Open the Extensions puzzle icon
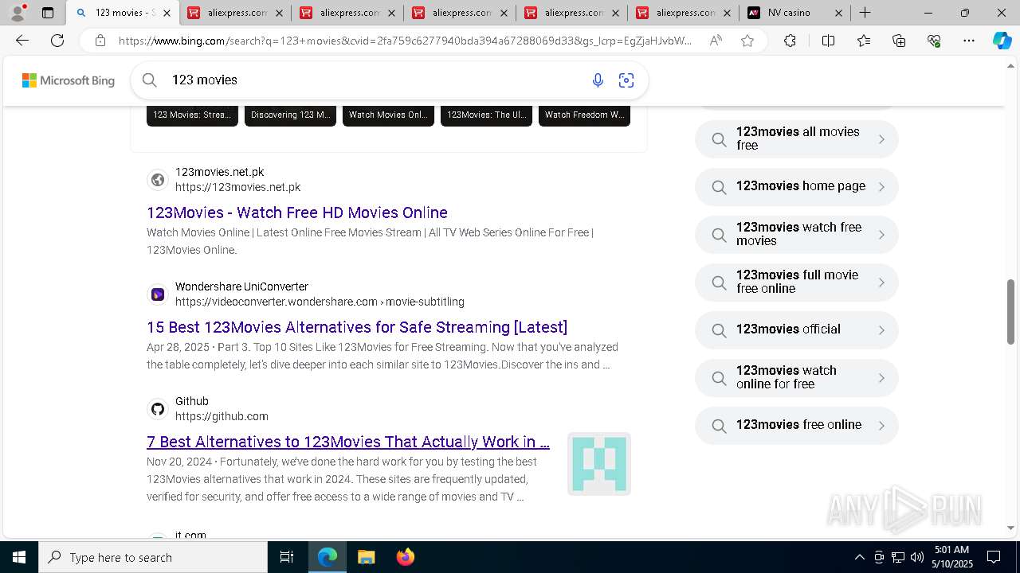Image resolution: width=1020 pixels, height=573 pixels. pyautogui.click(x=790, y=41)
